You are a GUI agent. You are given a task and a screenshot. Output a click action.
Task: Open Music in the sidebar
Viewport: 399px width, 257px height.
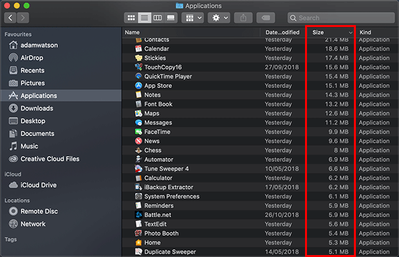coord(61,146)
